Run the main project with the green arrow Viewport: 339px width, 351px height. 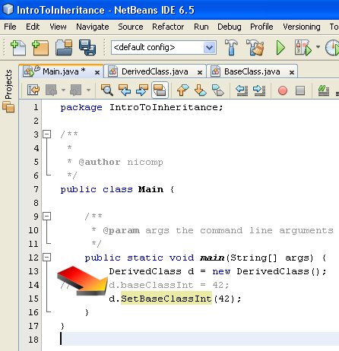(280, 48)
